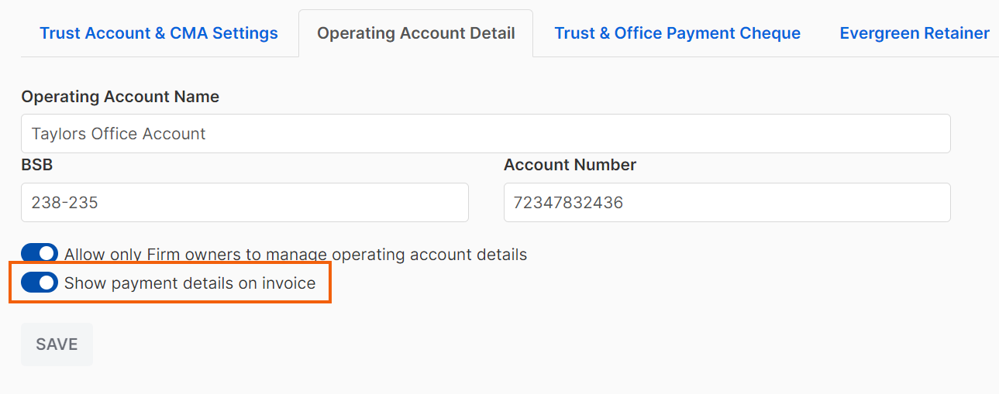The image size is (999, 394).
Task: Click the SAVE button
Action: point(57,344)
